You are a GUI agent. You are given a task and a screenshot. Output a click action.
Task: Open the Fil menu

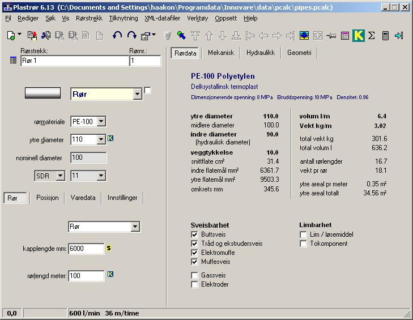[8, 19]
